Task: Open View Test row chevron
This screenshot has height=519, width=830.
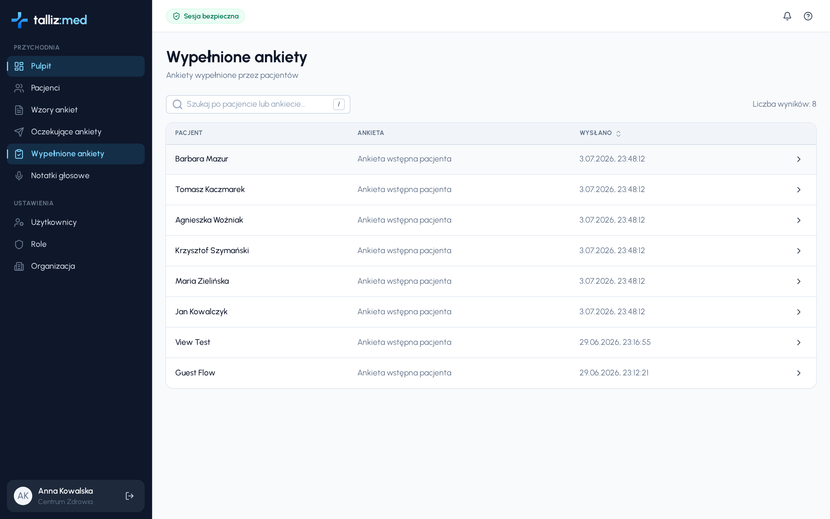Action: (x=799, y=343)
